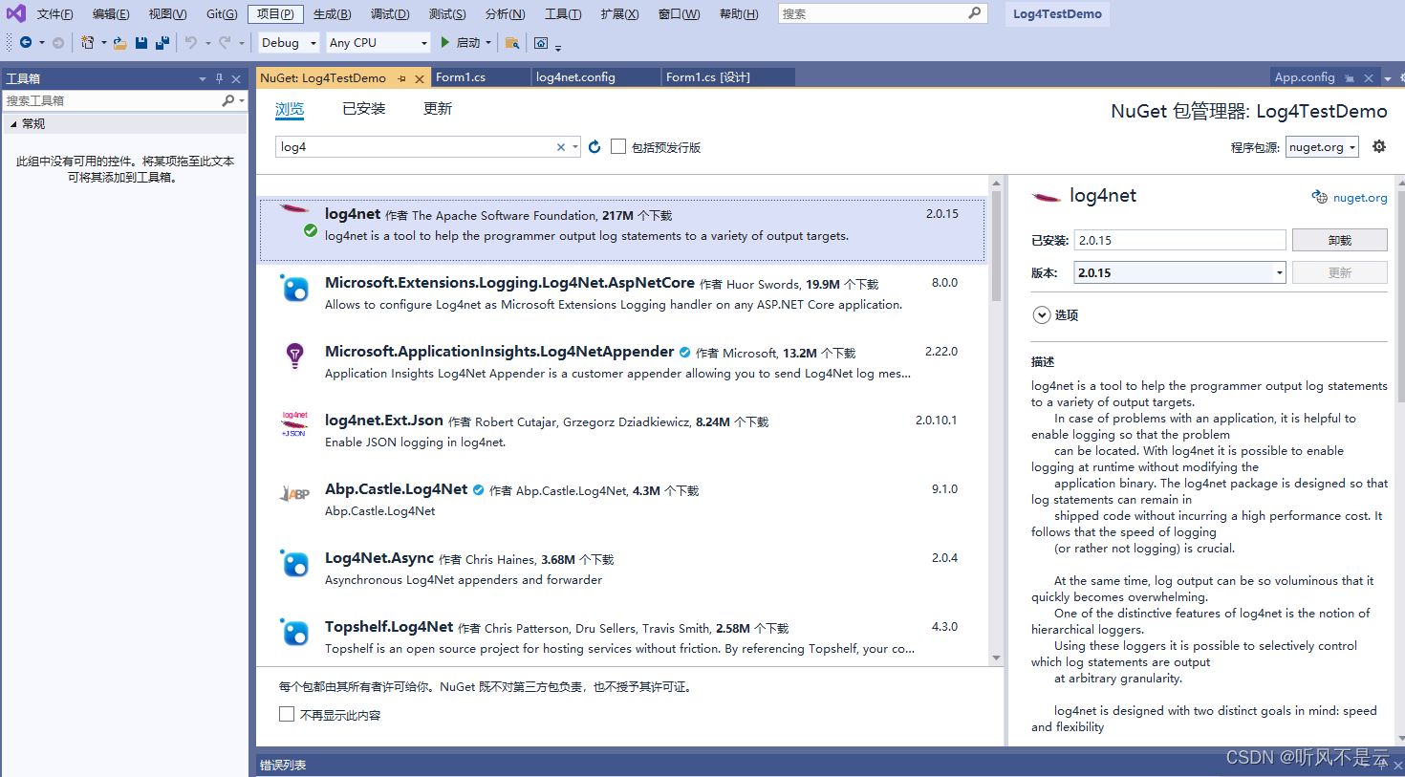Click the Log4Net.Async package icon
Image resolution: width=1405 pixels, height=777 pixels.
[294, 563]
